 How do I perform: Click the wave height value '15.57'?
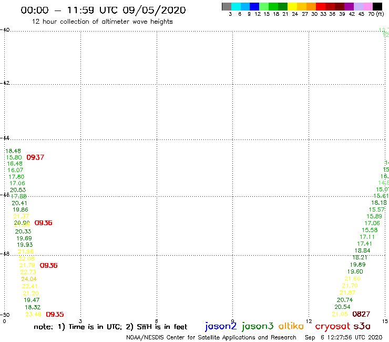376,209
